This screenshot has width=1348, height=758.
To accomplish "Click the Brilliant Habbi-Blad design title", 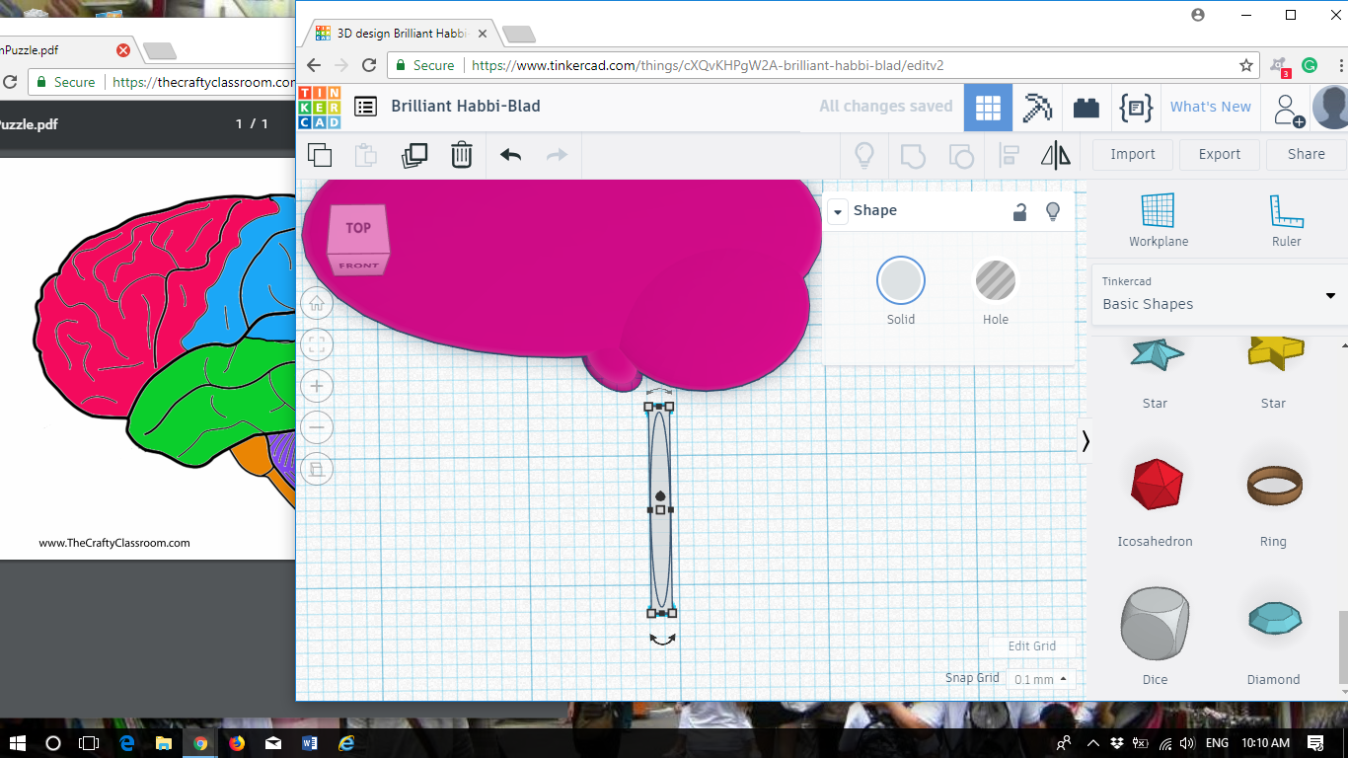I will click(x=466, y=106).
